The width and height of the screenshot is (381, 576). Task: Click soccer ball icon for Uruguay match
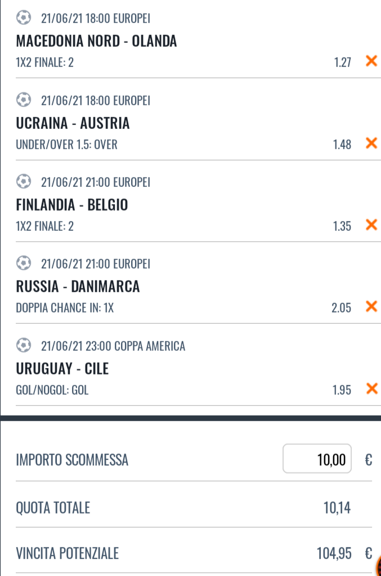click(x=24, y=346)
